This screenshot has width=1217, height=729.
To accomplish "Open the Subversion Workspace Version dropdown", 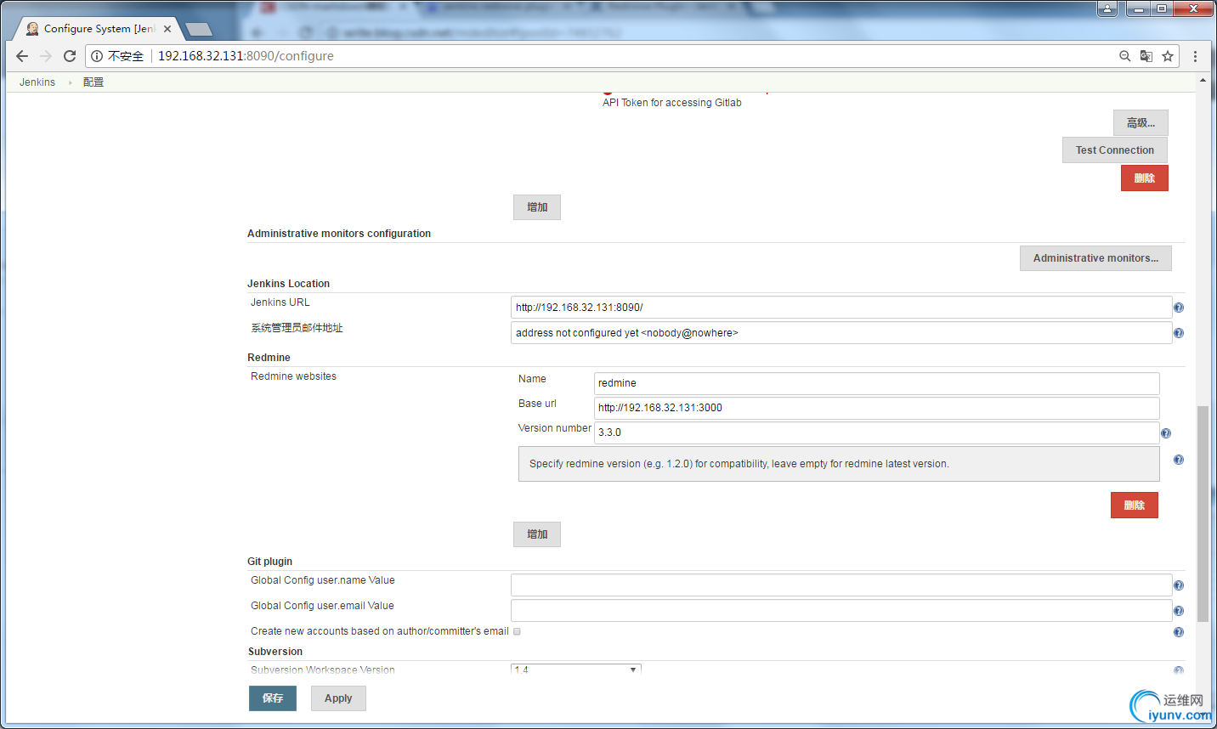I will point(576,670).
